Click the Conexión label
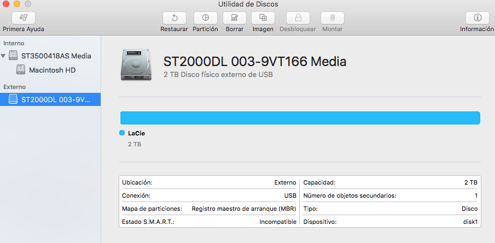The width and height of the screenshot is (495, 243). click(x=136, y=195)
